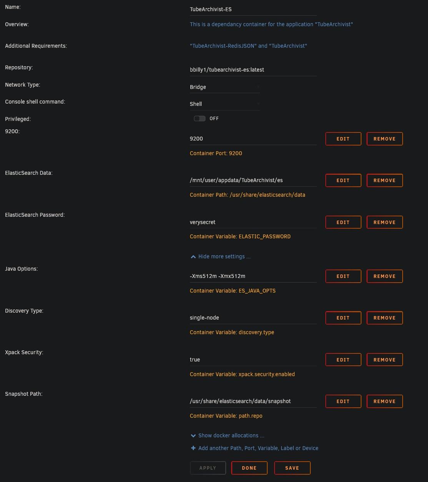The image size is (428, 482).
Task: Click the Done button
Action: click(x=249, y=468)
